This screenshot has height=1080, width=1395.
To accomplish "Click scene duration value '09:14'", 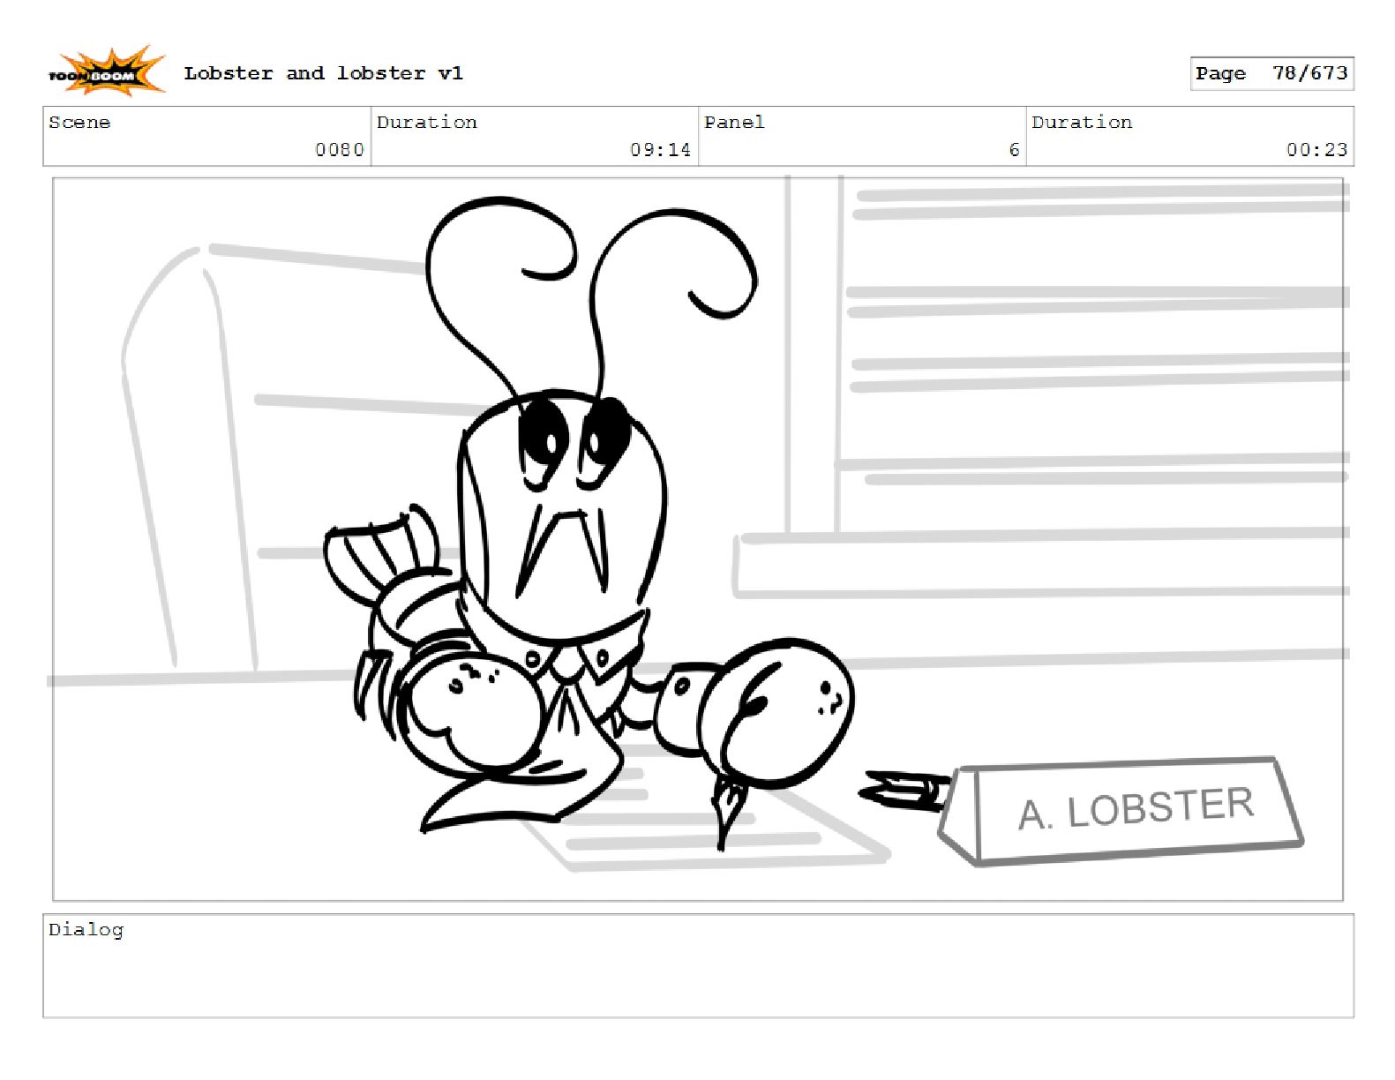I will pyautogui.click(x=660, y=150).
